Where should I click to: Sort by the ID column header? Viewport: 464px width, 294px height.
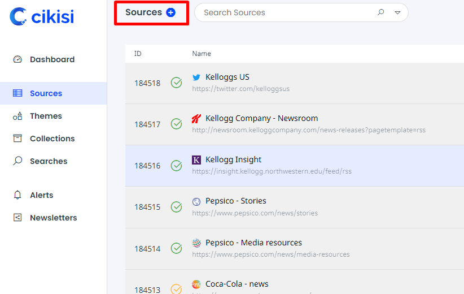tap(138, 54)
